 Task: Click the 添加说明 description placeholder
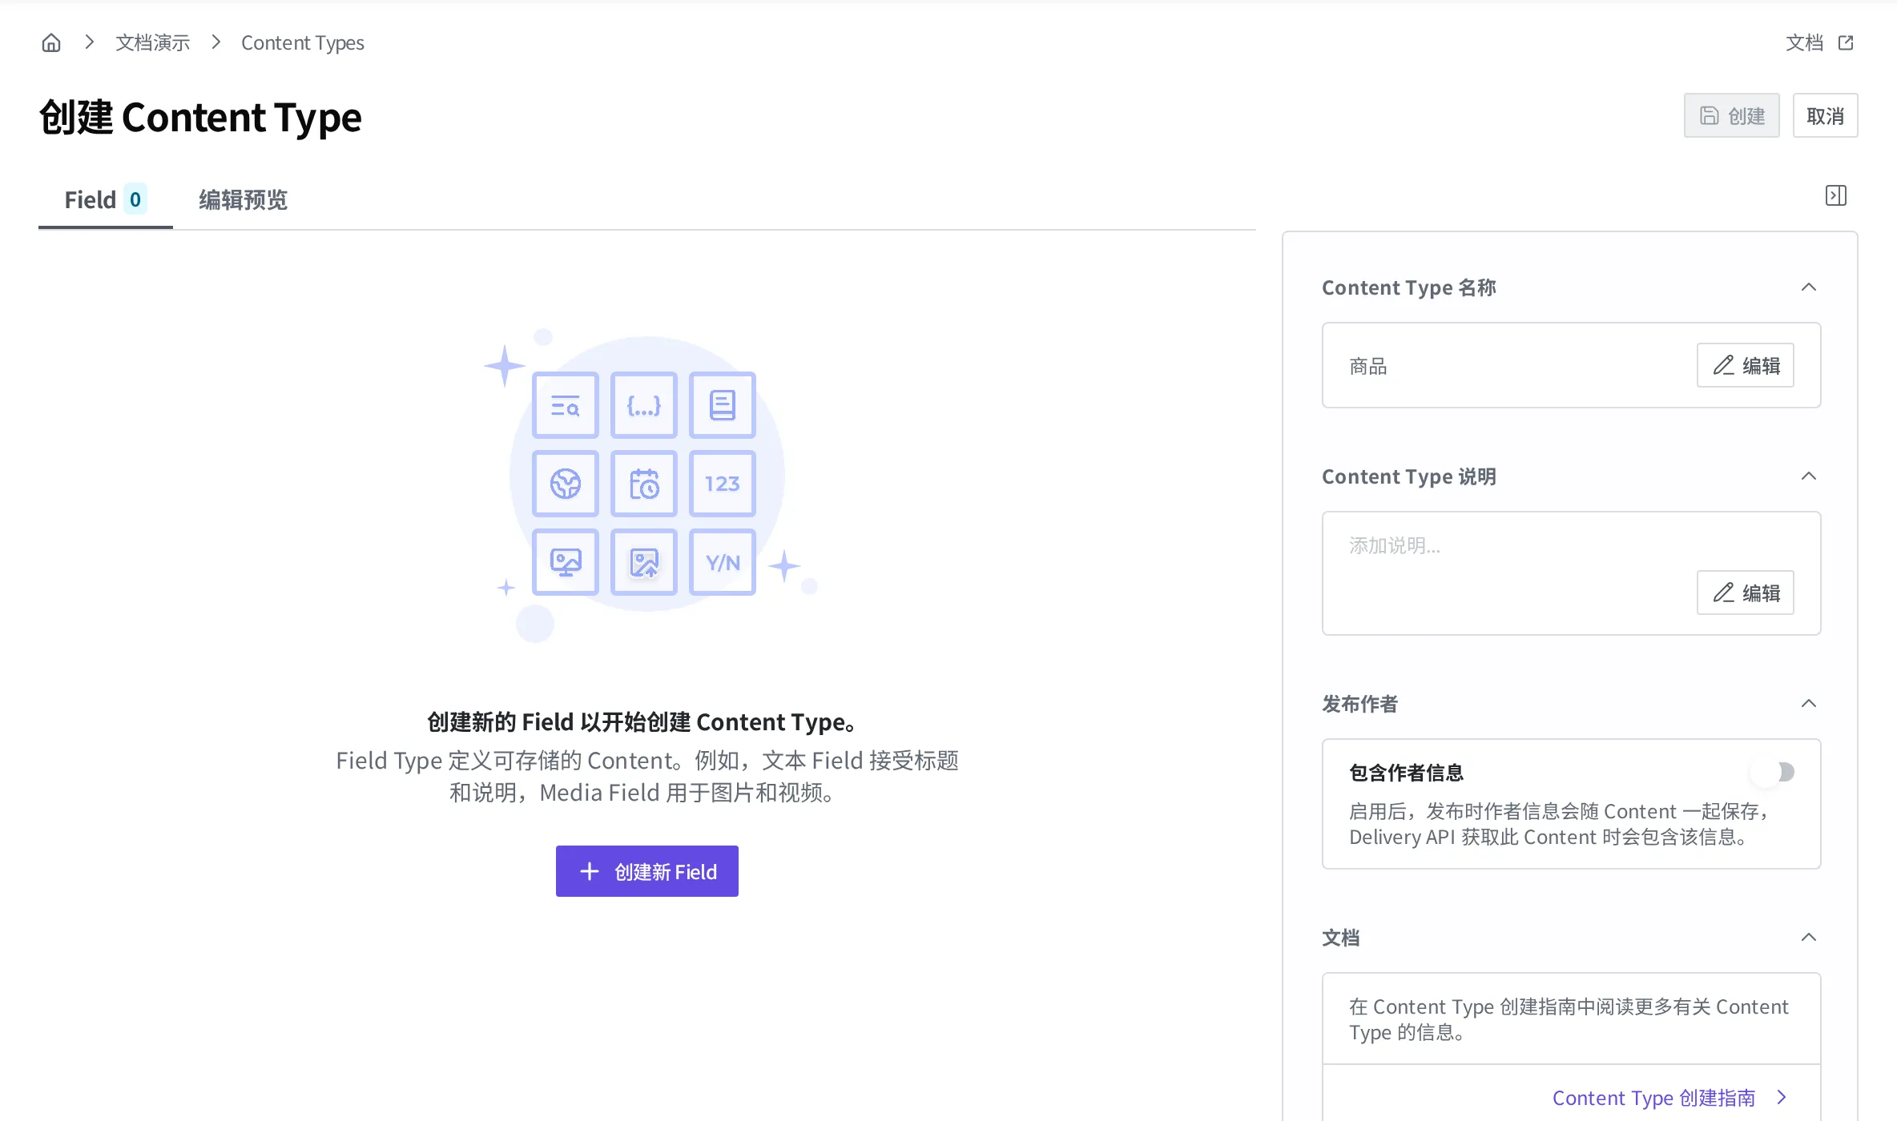click(x=1395, y=545)
